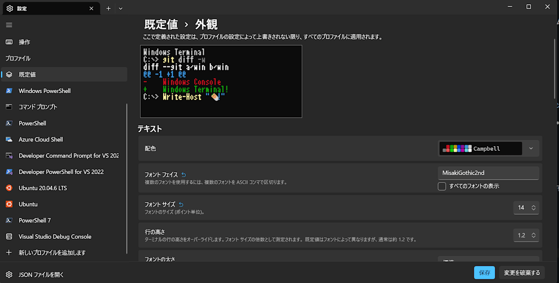The width and height of the screenshot is (559, 283).
Task: Select the 既定値 profile entry
Action: 64,74
